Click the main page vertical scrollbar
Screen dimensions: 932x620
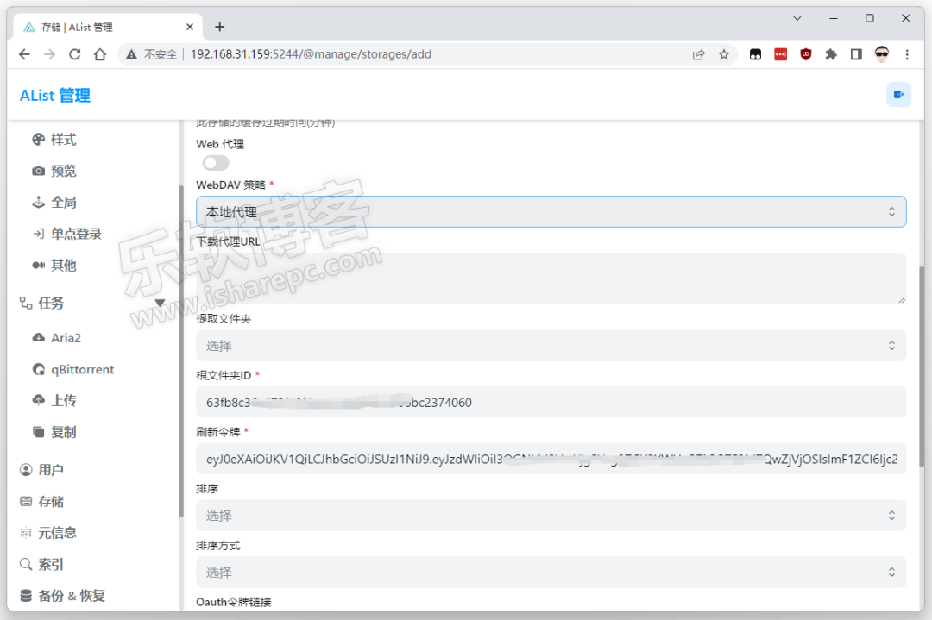[922, 366]
